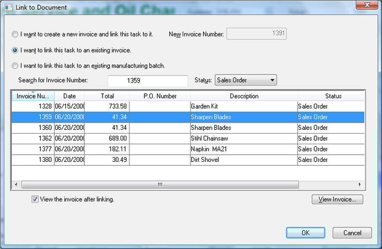
Task: Click the Search for Invoice Number field
Action: tap(148, 81)
